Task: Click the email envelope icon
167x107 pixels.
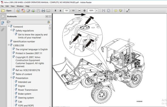Action: coord(48,11)
